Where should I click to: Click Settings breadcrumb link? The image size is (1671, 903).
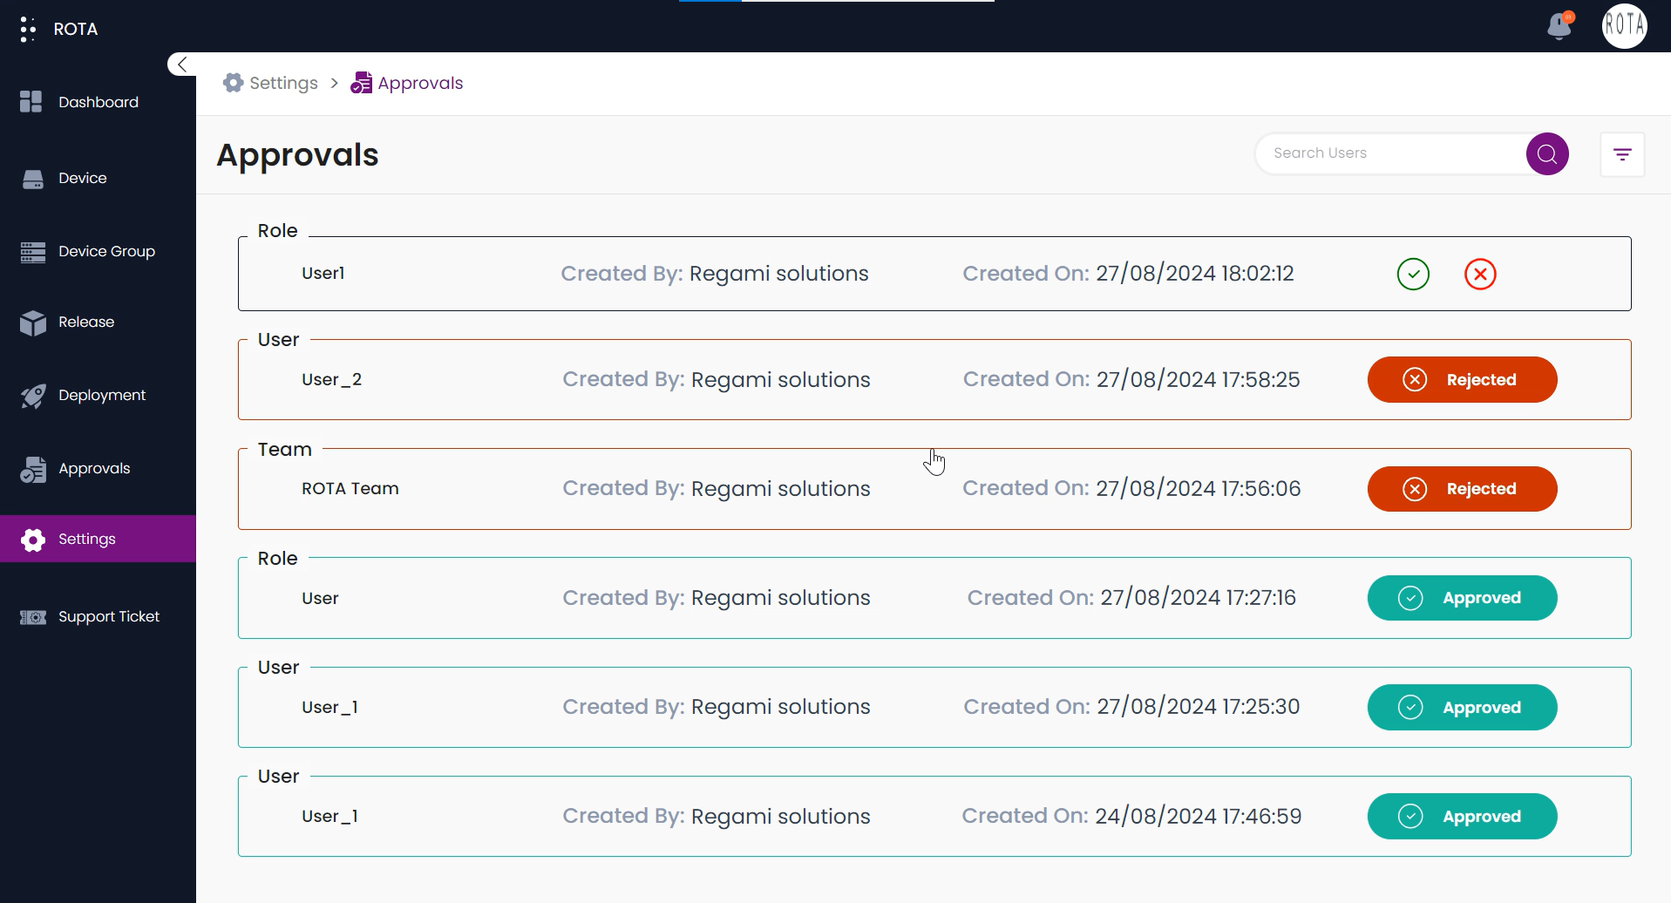point(282,83)
